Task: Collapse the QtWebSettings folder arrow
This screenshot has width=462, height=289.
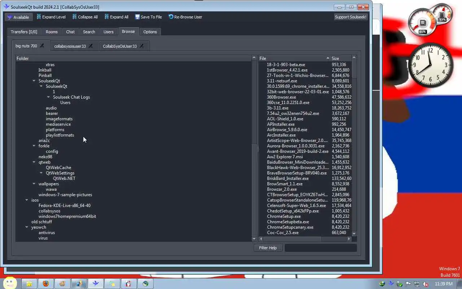Action: point(41,173)
